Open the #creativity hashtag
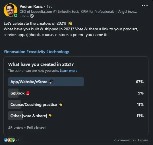The width and height of the screenshot is (153, 145). (36, 52)
